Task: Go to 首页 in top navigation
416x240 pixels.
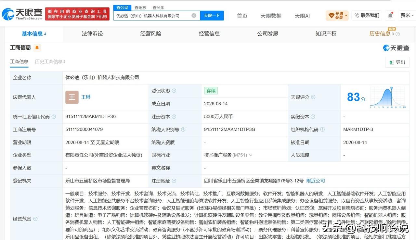Action: pos(242,16)
